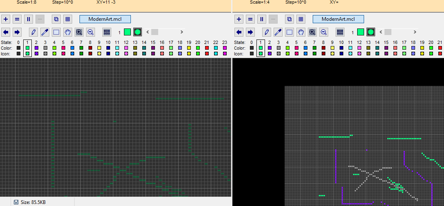
Task: Select the hand pan tool, left window
Action: (68, 32)
